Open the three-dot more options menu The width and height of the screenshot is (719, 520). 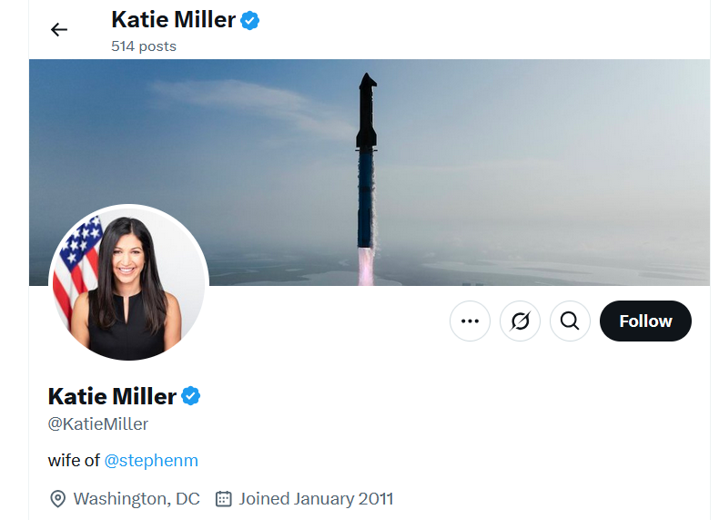470,321
